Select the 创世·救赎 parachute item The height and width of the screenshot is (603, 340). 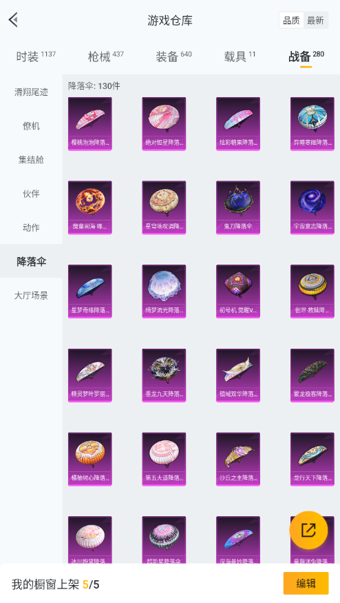point(312,292)
